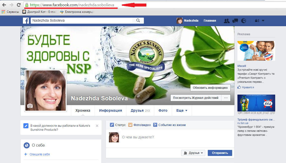Click the lifecell ad image
Screen dimensions: 286x163
pyautogui.click(x=256, y=51)
